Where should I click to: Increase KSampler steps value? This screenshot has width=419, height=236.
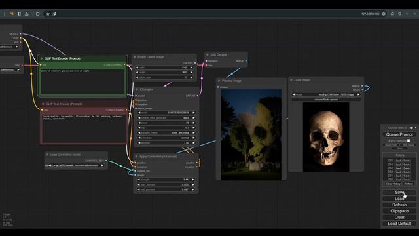194,123
